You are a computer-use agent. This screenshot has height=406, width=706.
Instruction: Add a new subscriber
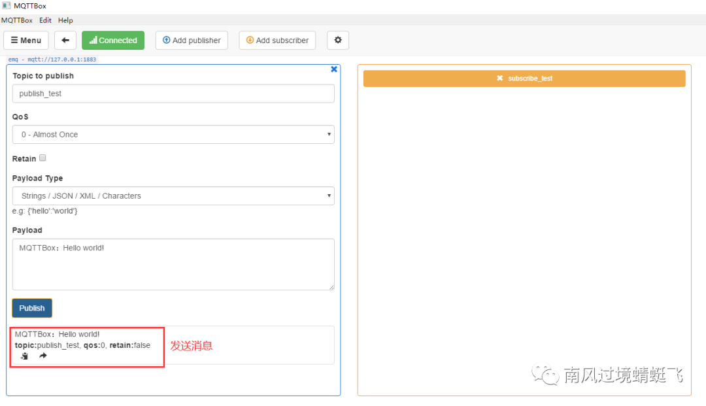(x=277, y=40)
